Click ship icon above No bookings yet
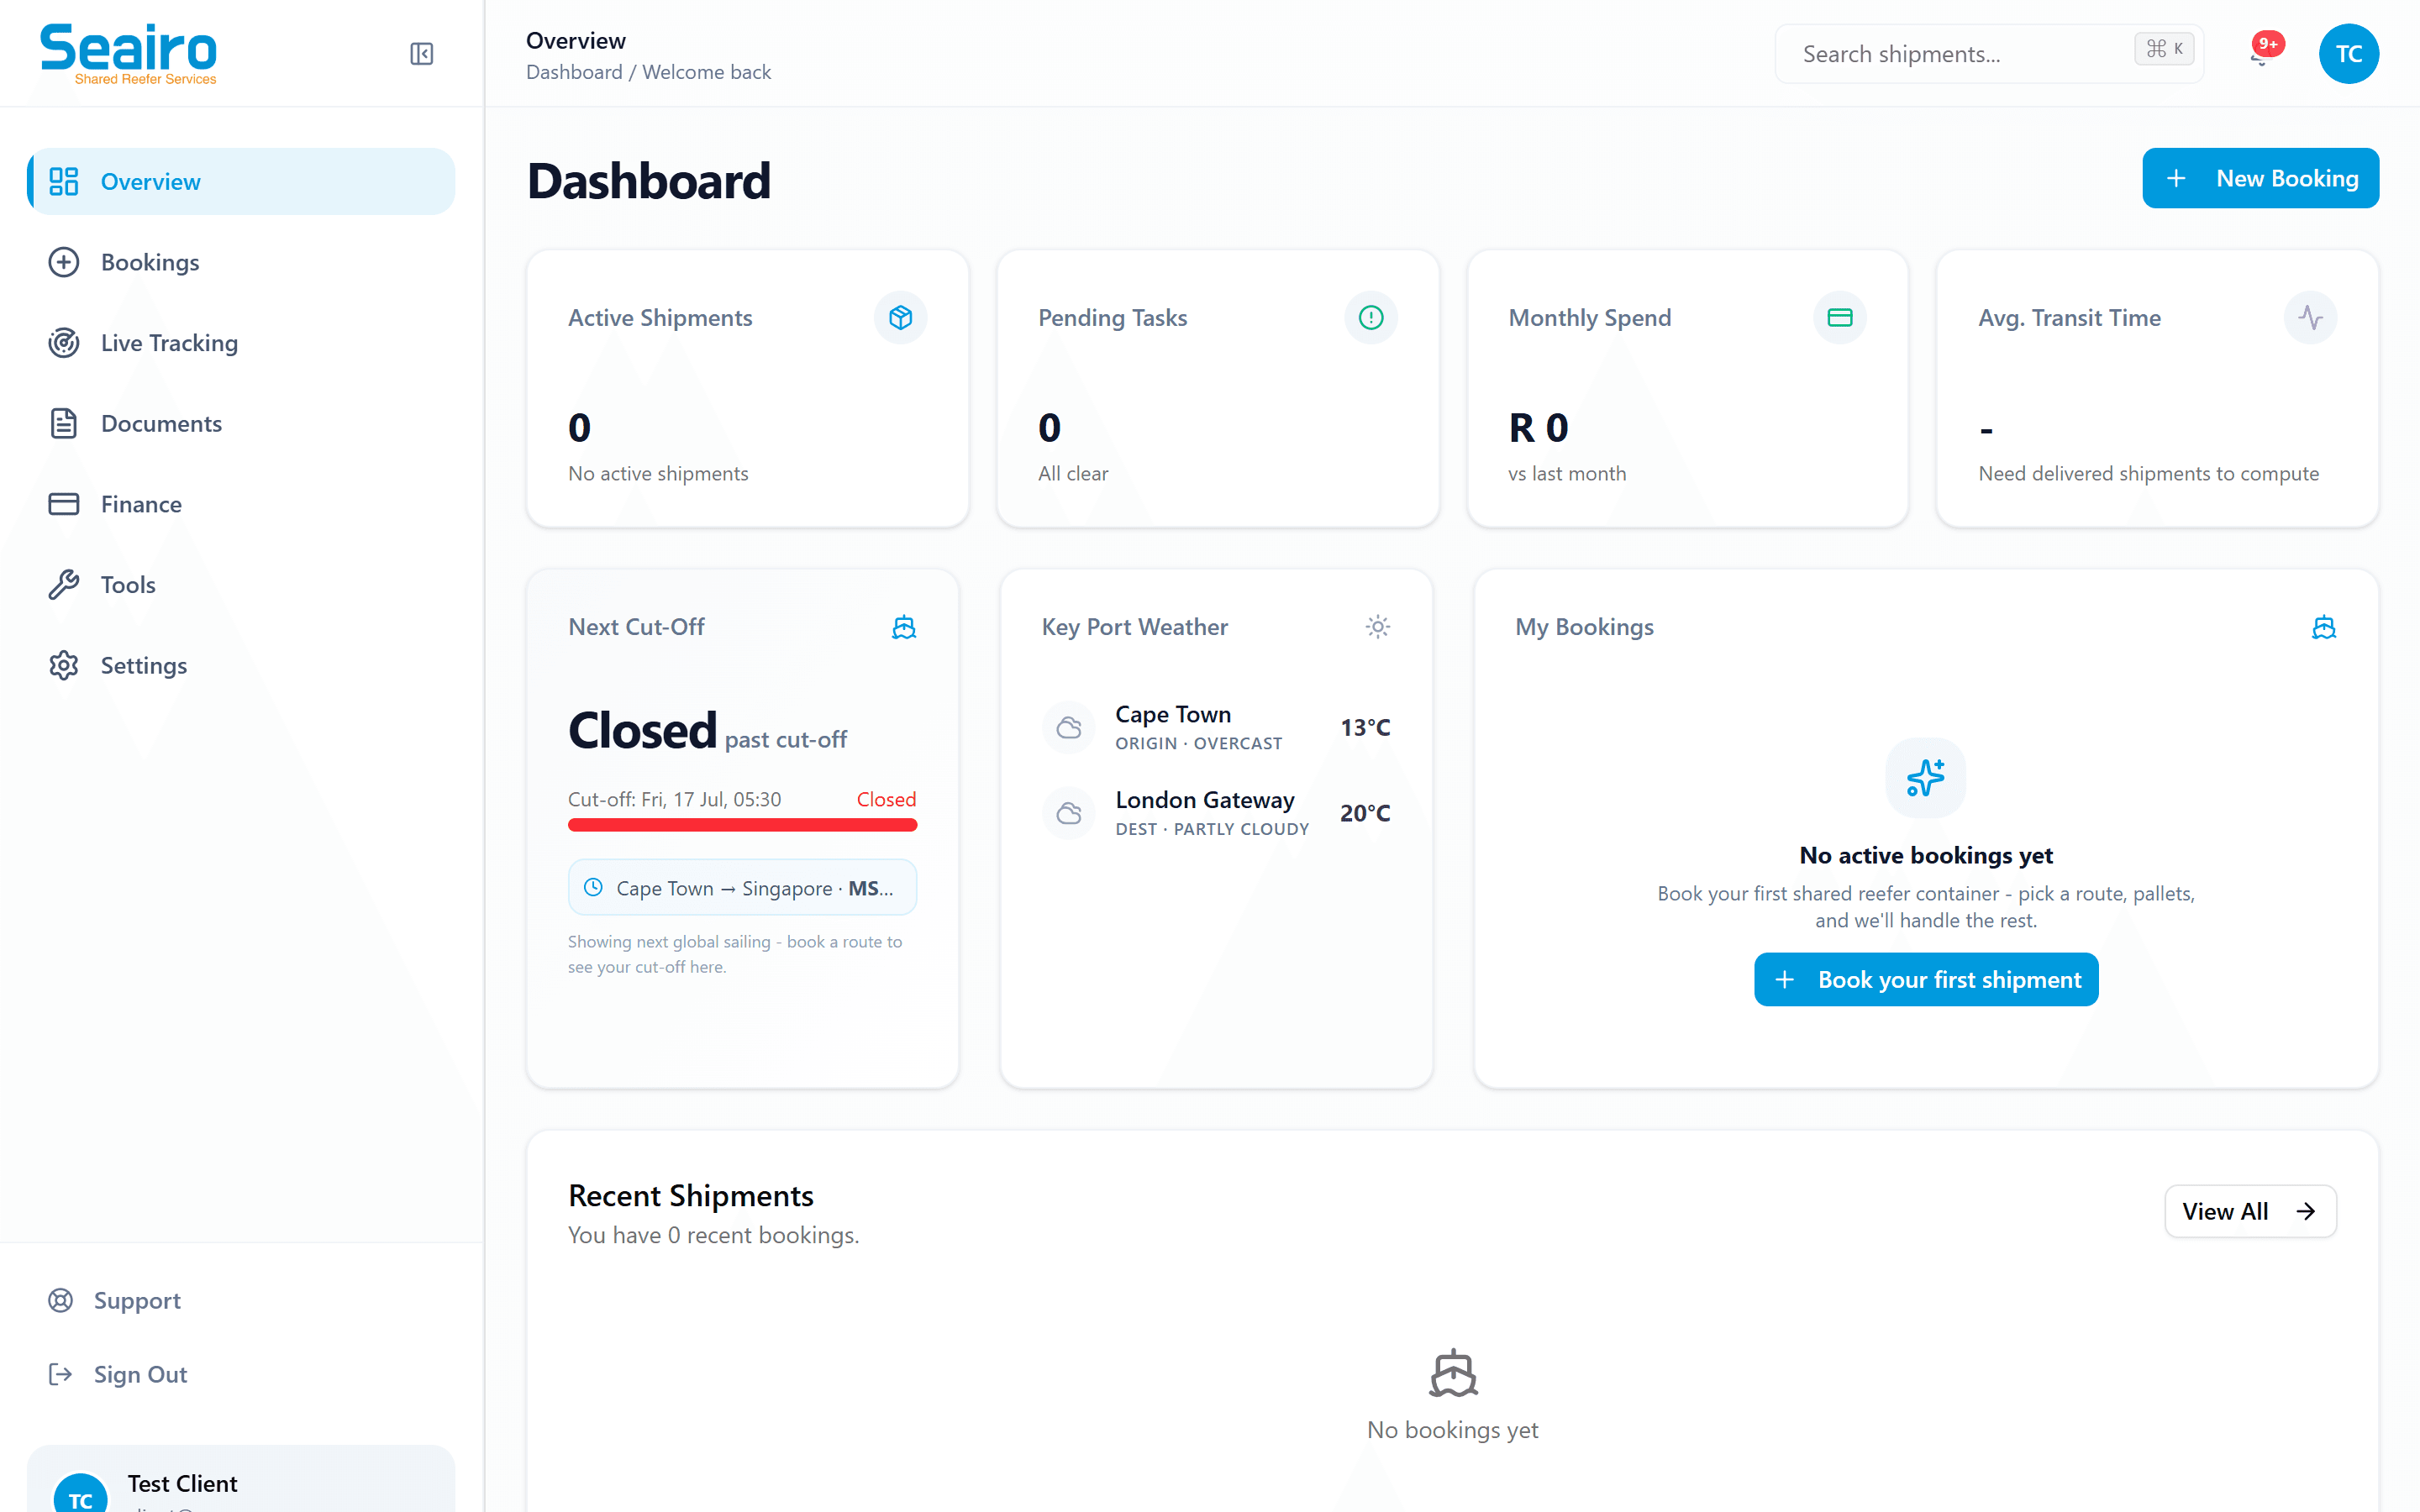The image size is (2420, 1512). click(x=1453, y=1373)
